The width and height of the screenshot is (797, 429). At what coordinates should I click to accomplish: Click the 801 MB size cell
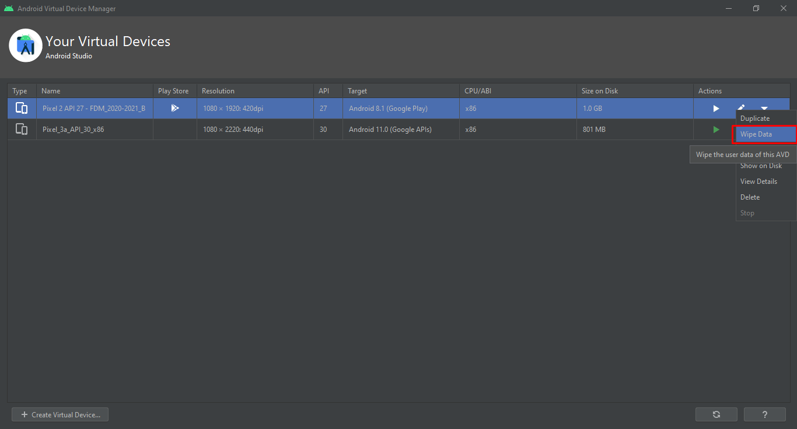click(635, 130)
